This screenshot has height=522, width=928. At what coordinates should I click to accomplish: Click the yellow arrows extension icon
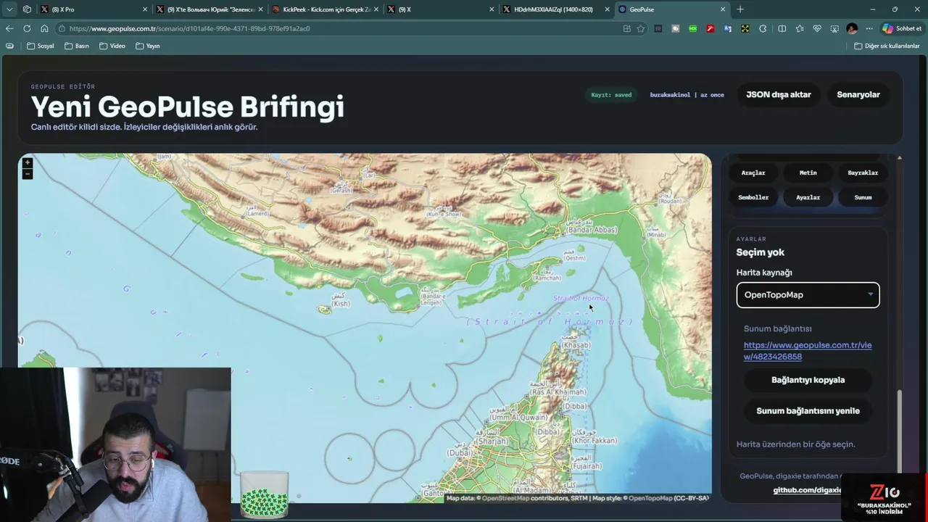tap(745, 28)
